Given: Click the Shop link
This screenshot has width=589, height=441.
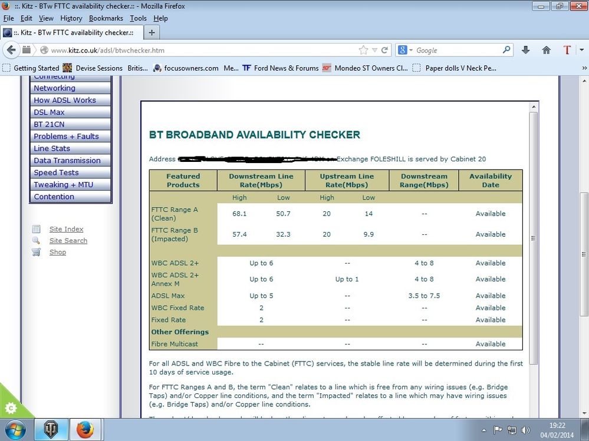Looking at the screenshot, I should coord(58,252).
